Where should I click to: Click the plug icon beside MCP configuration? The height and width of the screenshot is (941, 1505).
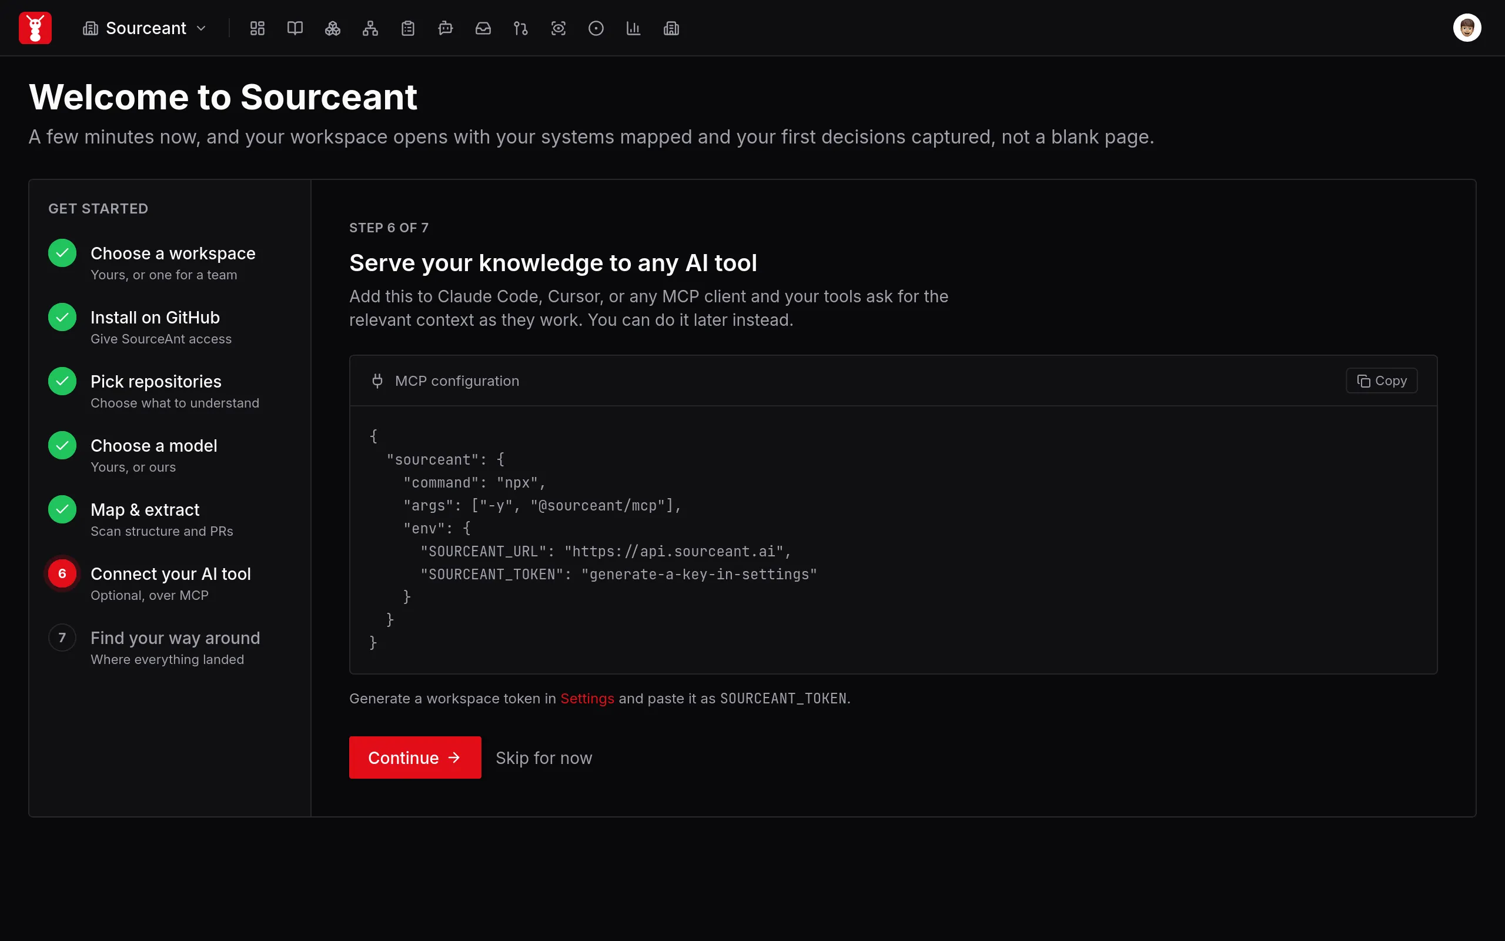tap(377, 381)
